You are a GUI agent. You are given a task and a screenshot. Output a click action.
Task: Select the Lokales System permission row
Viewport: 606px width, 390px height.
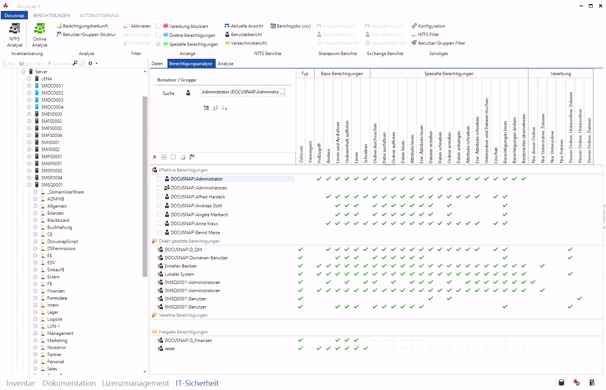point(179,274)
